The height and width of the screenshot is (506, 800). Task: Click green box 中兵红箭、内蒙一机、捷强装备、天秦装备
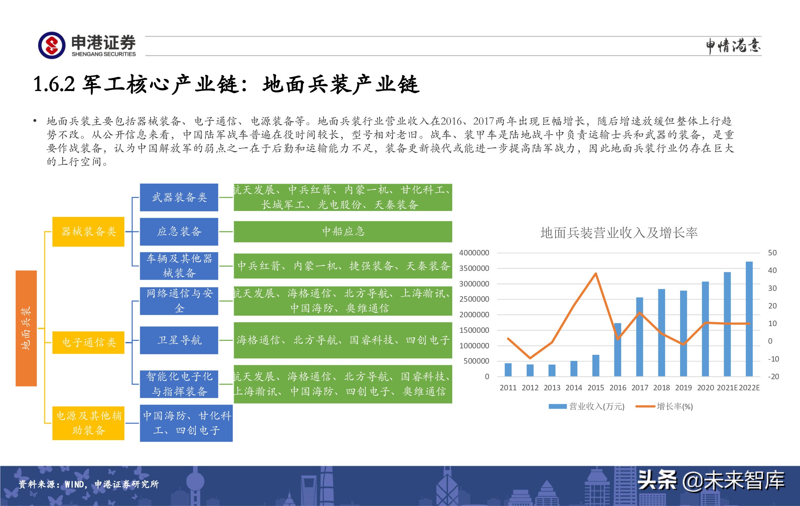pyautogui.click(x=343, y=266)
